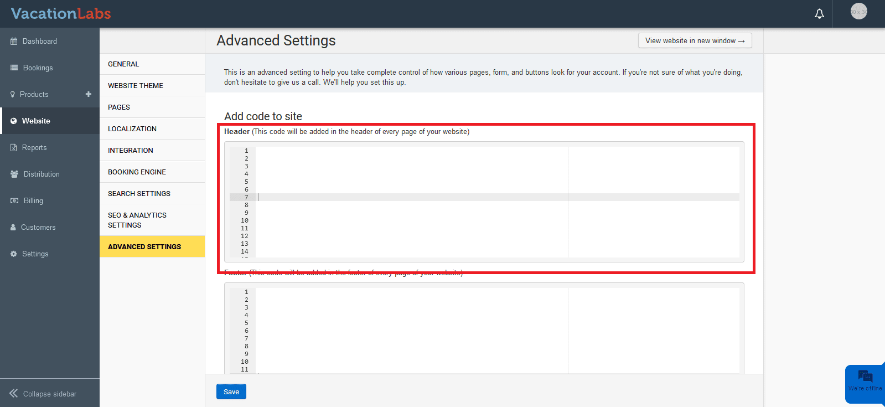Click the Bookings list icon
Viewport: 885px width, 407px height.
(x=14, y=68)
